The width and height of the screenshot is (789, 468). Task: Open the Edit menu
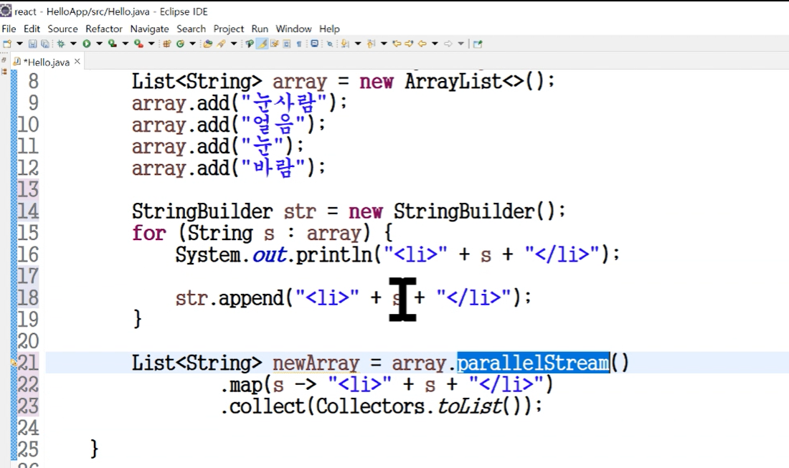pyautogui.click(x=32, y=29)
